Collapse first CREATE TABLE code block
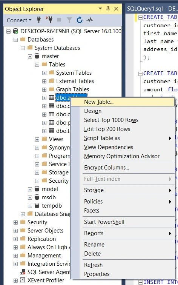Image resolution: width=178 pixels, height=285 pixels. coord(140,17)
